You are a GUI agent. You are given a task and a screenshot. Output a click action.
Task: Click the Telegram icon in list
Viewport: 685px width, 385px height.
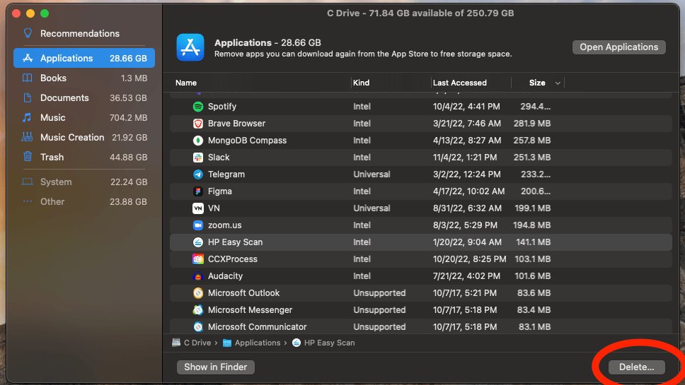click(198, 174)
